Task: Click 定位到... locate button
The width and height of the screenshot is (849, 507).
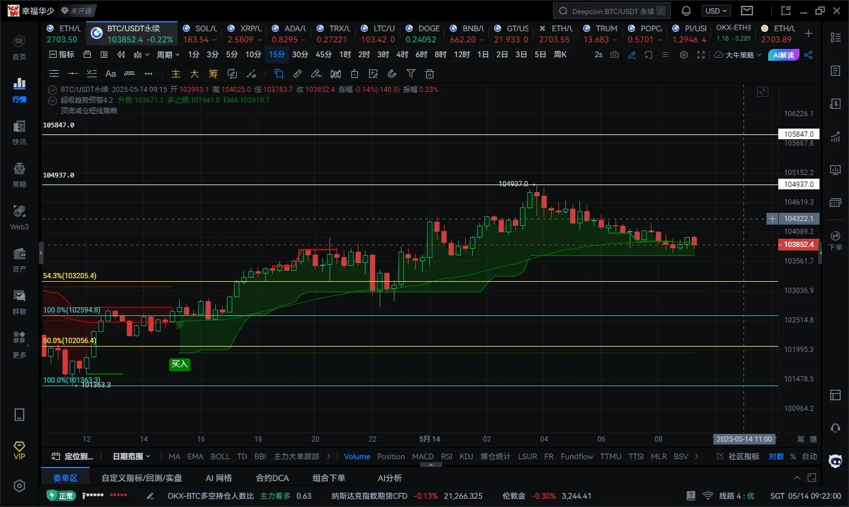Action: point(73,456)
